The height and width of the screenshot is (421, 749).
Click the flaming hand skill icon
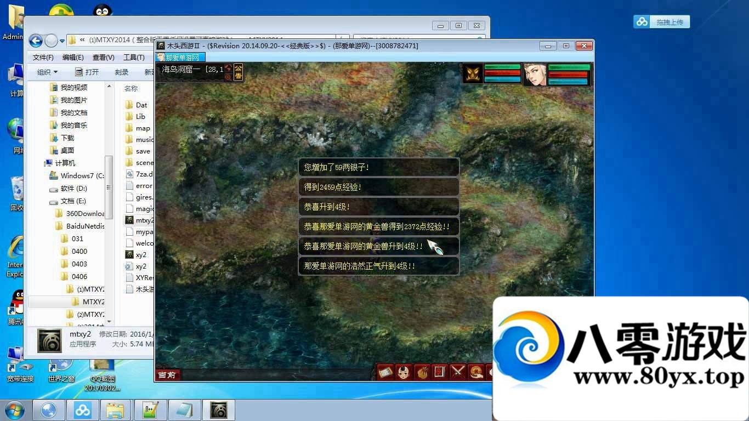[x=422, y=372]
